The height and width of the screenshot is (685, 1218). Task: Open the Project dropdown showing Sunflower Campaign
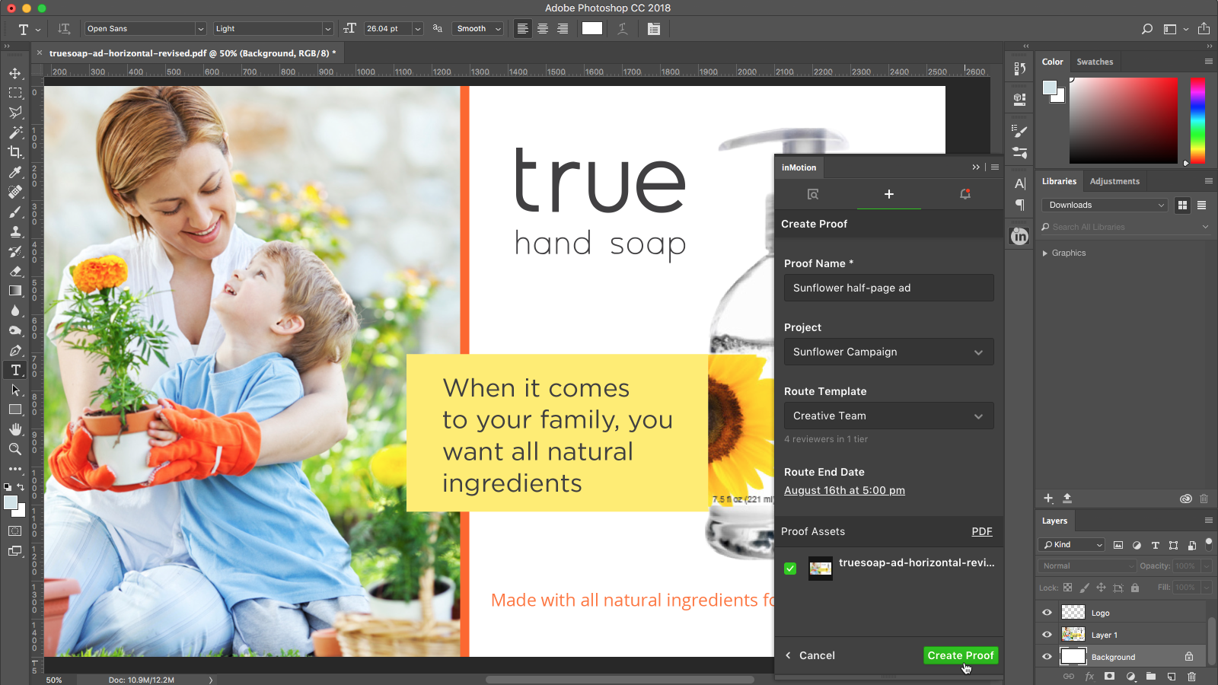pyautogui.click(x=888, y=352)
